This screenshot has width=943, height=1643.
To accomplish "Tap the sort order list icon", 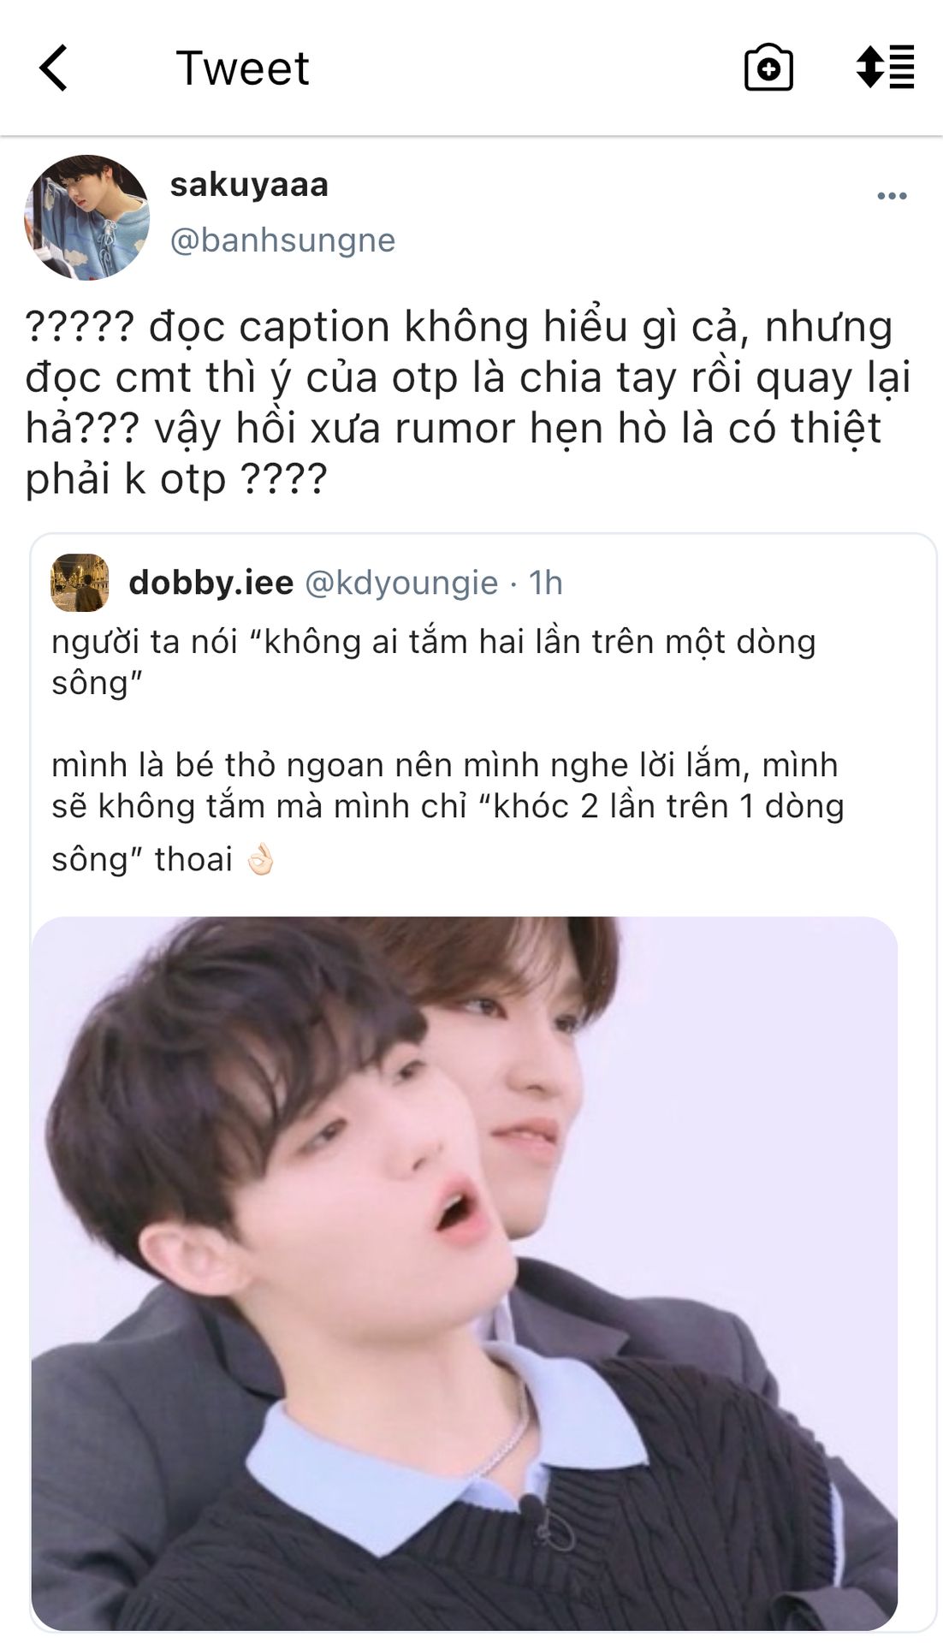I will [x=885, y=67].
